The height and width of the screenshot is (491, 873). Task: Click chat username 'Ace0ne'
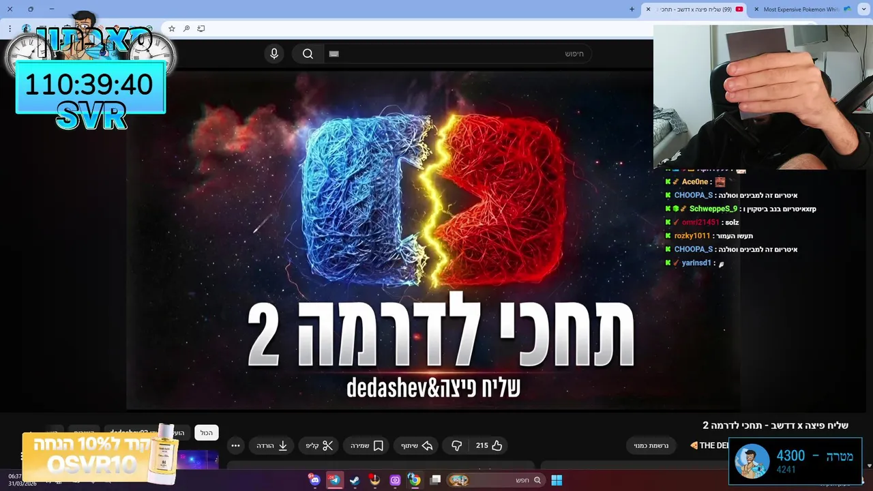(695, 182)
